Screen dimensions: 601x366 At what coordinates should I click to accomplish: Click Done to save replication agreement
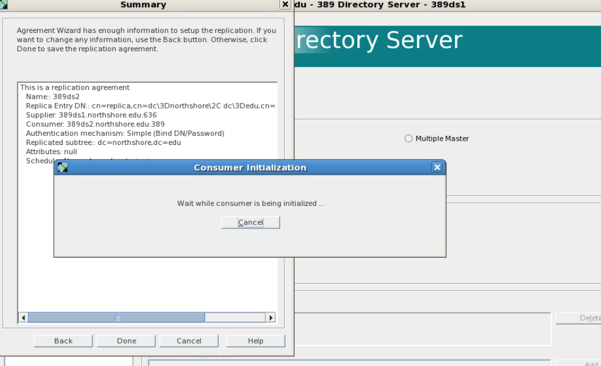pos(127,340)
